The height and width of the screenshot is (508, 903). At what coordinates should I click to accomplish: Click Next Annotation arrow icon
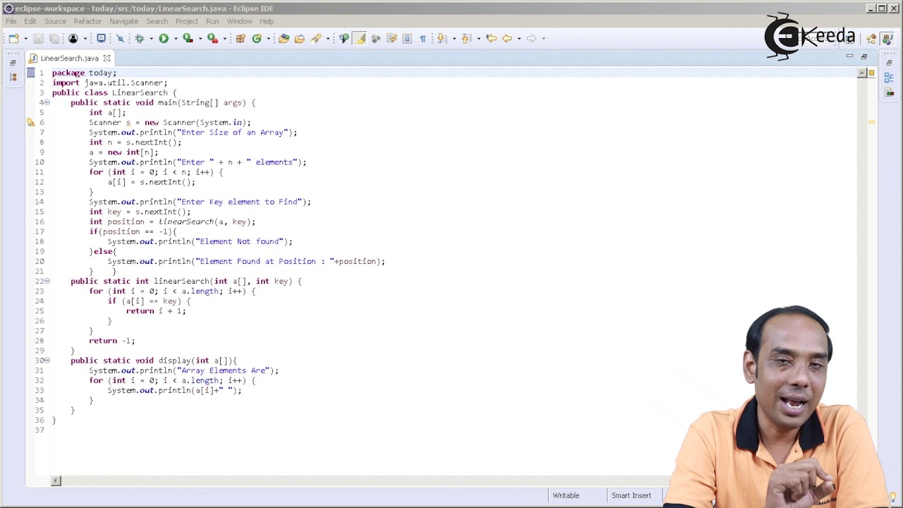[442, 39]
